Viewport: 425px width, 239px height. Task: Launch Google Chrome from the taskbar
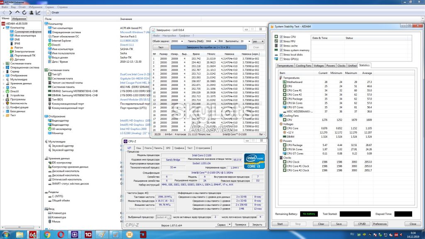pyautogui.click(x=47, y=234)
